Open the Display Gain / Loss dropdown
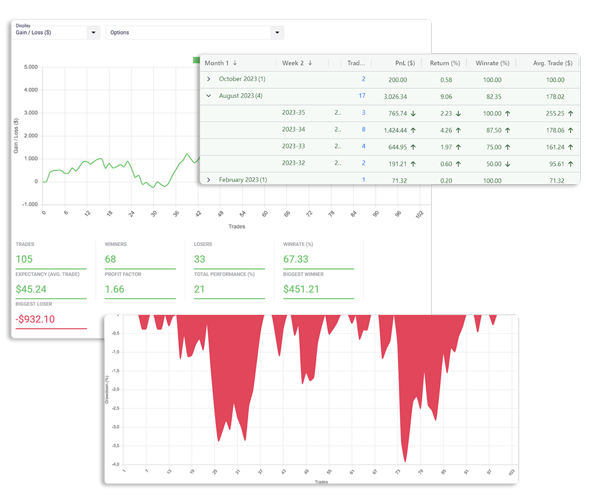This screenshot has width=598, height=498. [x=93, y=32]
